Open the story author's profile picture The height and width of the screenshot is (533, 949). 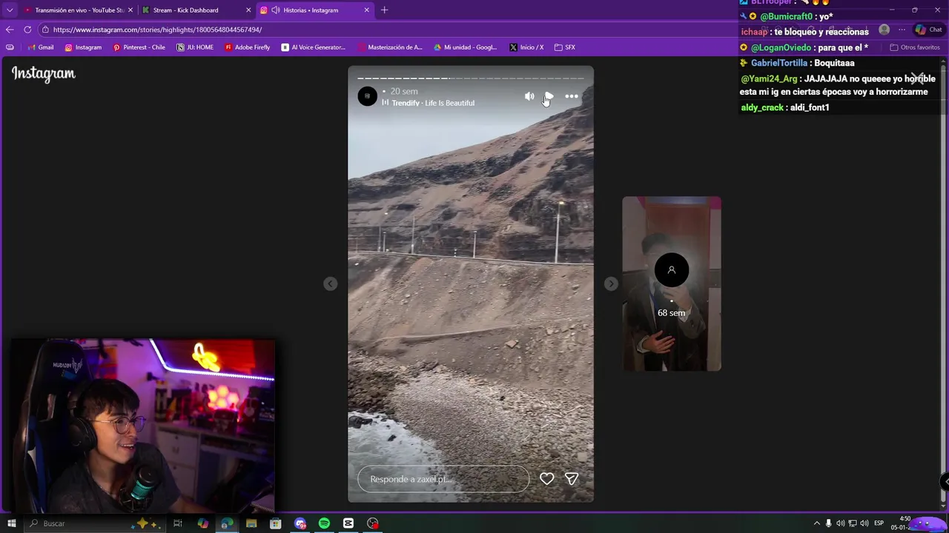[x=367, y=96]
